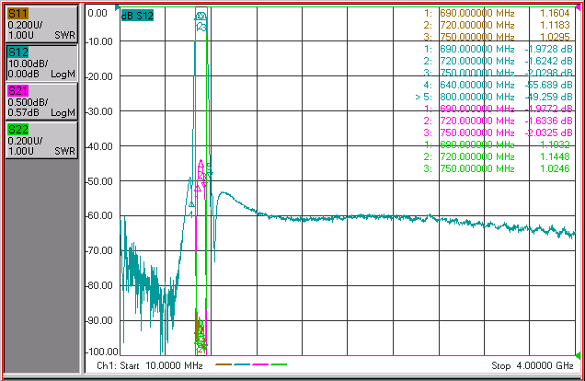Click the orange trace legend line below graph
The image size is (585, 381).
point(224,364)
